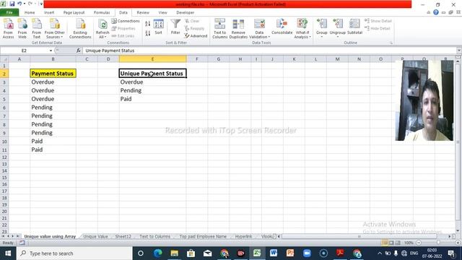
Task: Click the Remove Duplicates icon
Action: (x=238, y=29)
